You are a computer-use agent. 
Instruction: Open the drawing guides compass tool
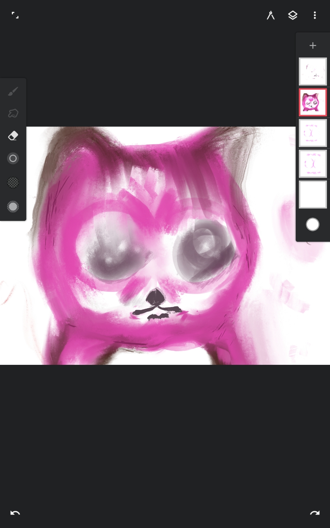click(x=270, y=15)
